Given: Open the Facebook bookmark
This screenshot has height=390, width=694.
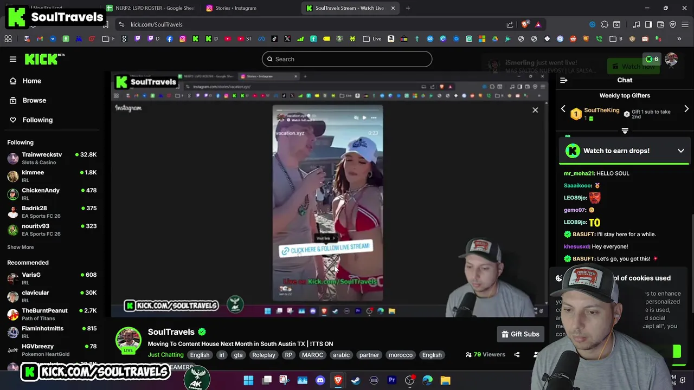Looking at the screenshot, I should [x=170, y=39].
